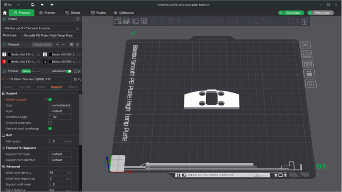Click filament 1 black color swatch

pyautogui.click(x=9, y=54)
